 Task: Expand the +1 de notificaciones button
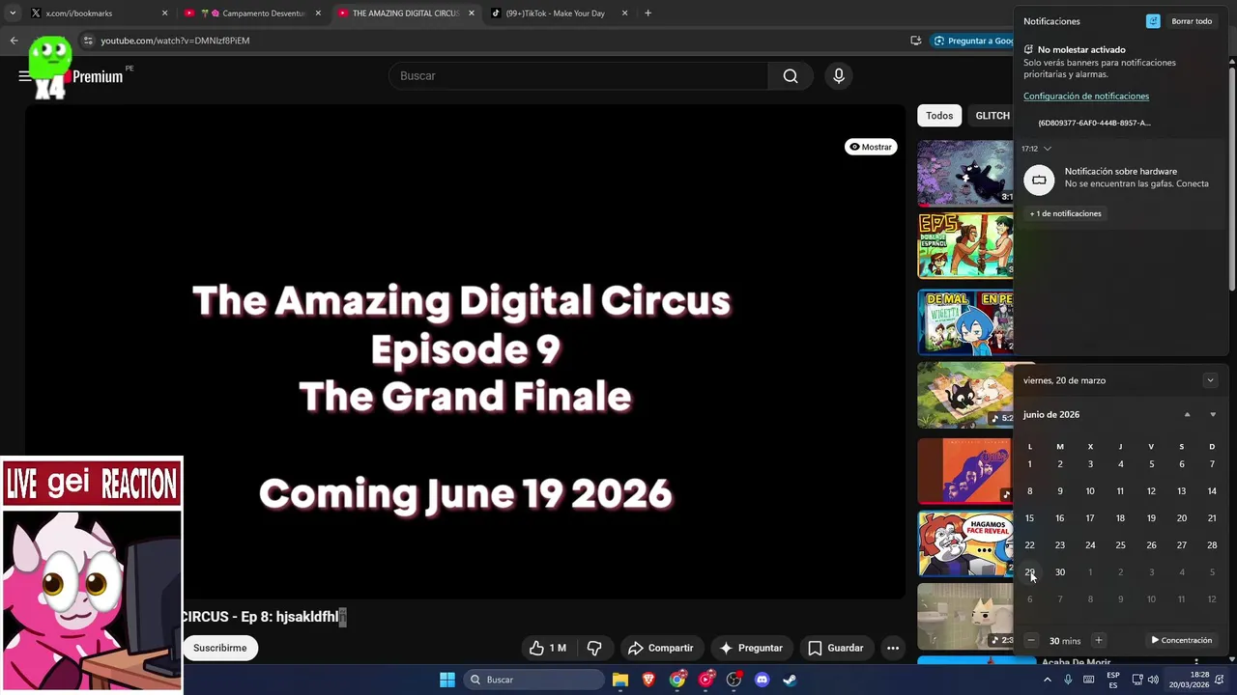click(x=1065, y=213)
